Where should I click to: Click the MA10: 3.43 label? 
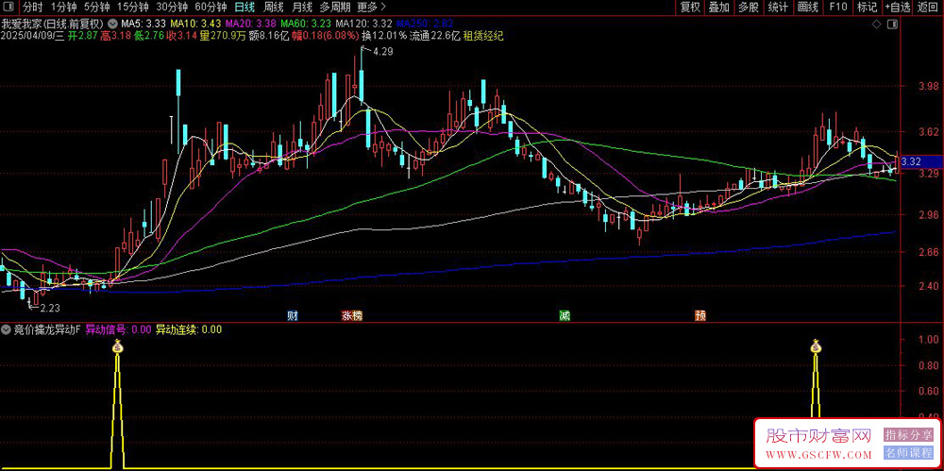[x=195, y=25]
